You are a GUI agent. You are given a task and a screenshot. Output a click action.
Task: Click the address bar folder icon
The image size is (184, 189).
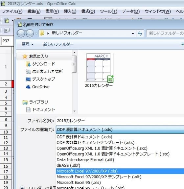pyautogui.click(x=42, y=33)
